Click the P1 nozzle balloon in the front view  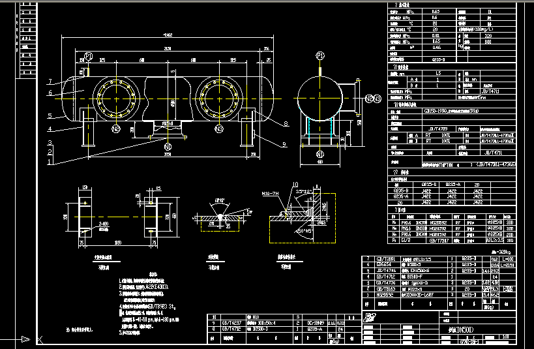(89, 56)
